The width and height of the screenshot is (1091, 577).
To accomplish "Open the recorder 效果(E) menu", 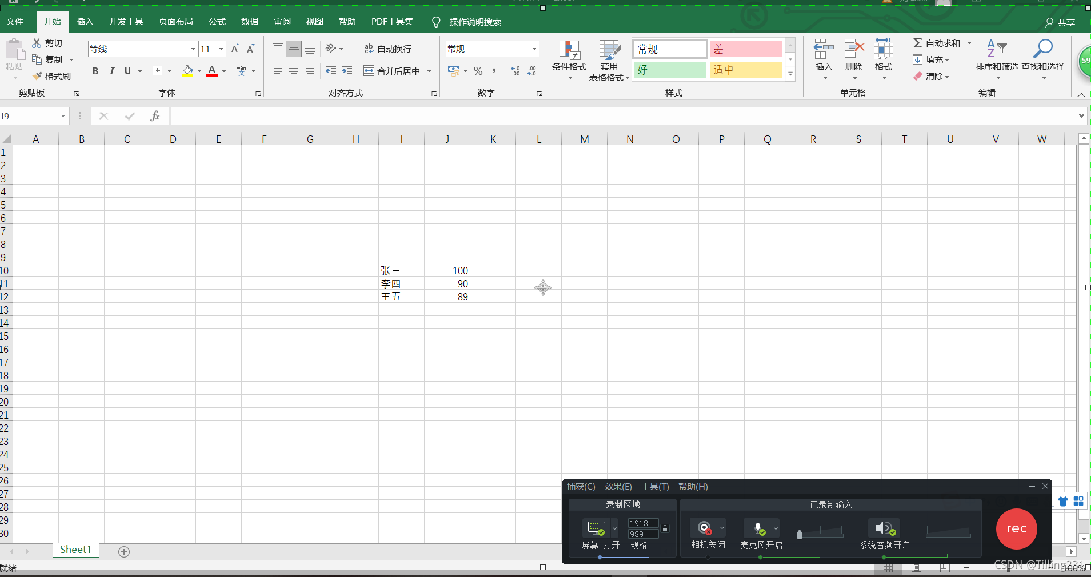I will 618,487.
